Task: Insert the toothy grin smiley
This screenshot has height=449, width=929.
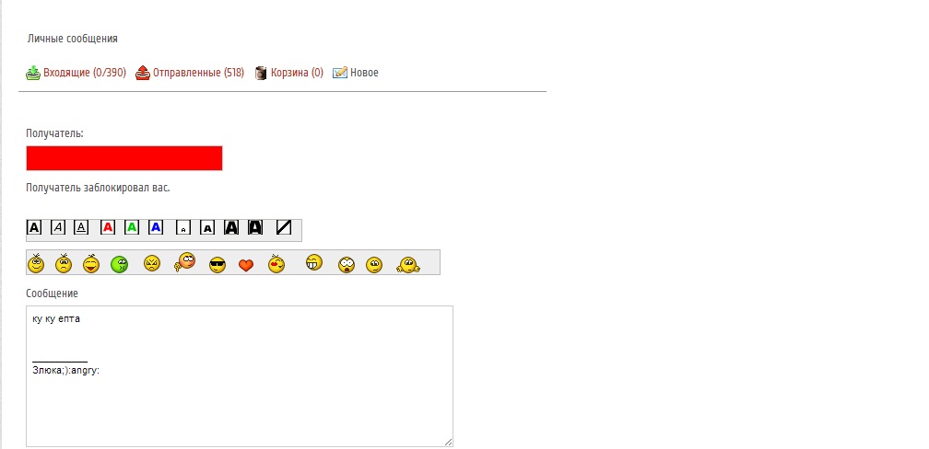Action: coord(314,262)
